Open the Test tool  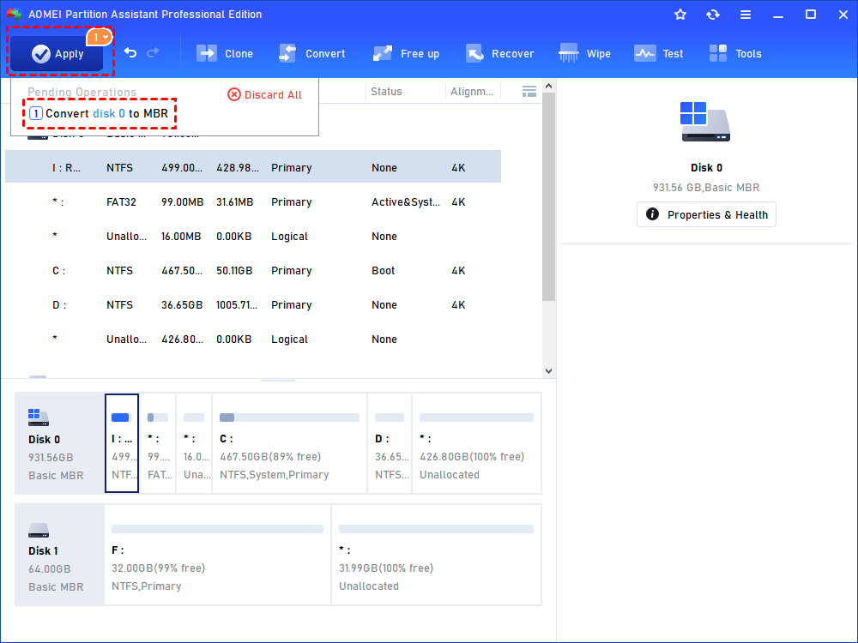tap(659, 53)
